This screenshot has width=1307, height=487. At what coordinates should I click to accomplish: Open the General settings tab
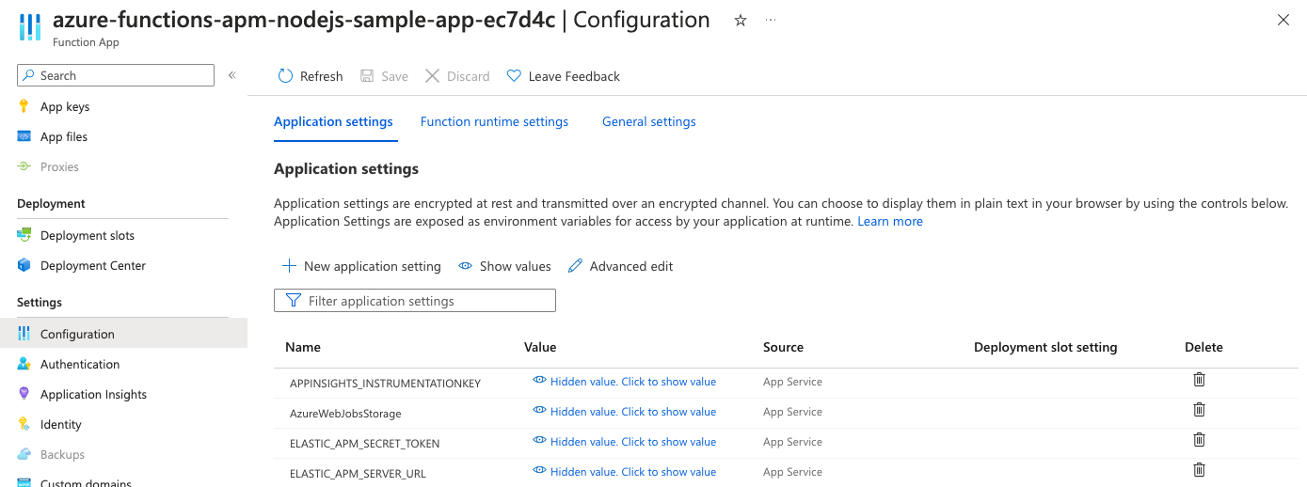click(x=648, y=121)
